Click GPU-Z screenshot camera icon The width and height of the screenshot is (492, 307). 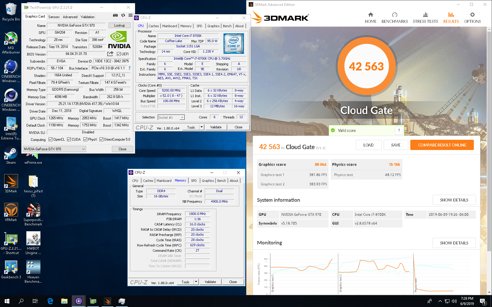point(115,15)
